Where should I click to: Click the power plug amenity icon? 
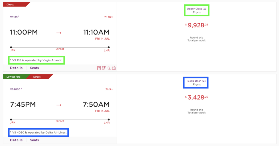point(109,68)
